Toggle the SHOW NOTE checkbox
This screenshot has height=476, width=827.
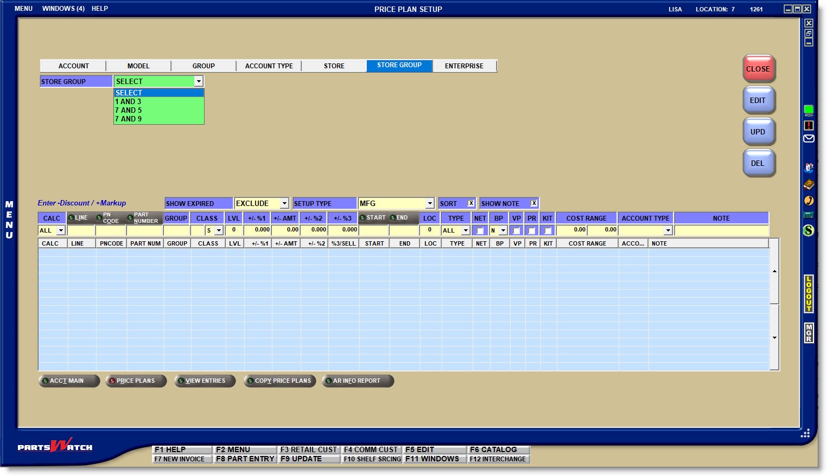coord(533,203)
